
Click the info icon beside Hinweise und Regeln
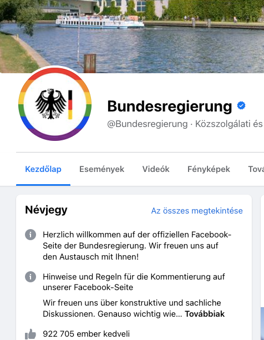pyautogui.click(x=31, y=277)
